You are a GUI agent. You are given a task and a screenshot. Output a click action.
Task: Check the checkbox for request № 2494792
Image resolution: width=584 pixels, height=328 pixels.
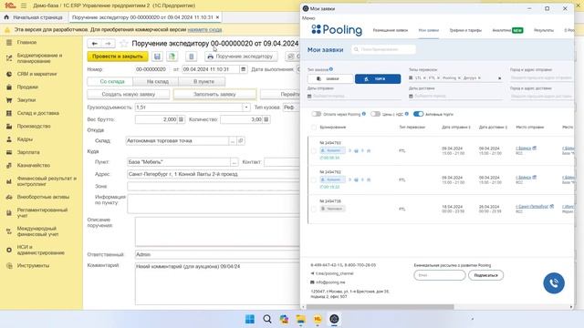click(x=314, y=179)
